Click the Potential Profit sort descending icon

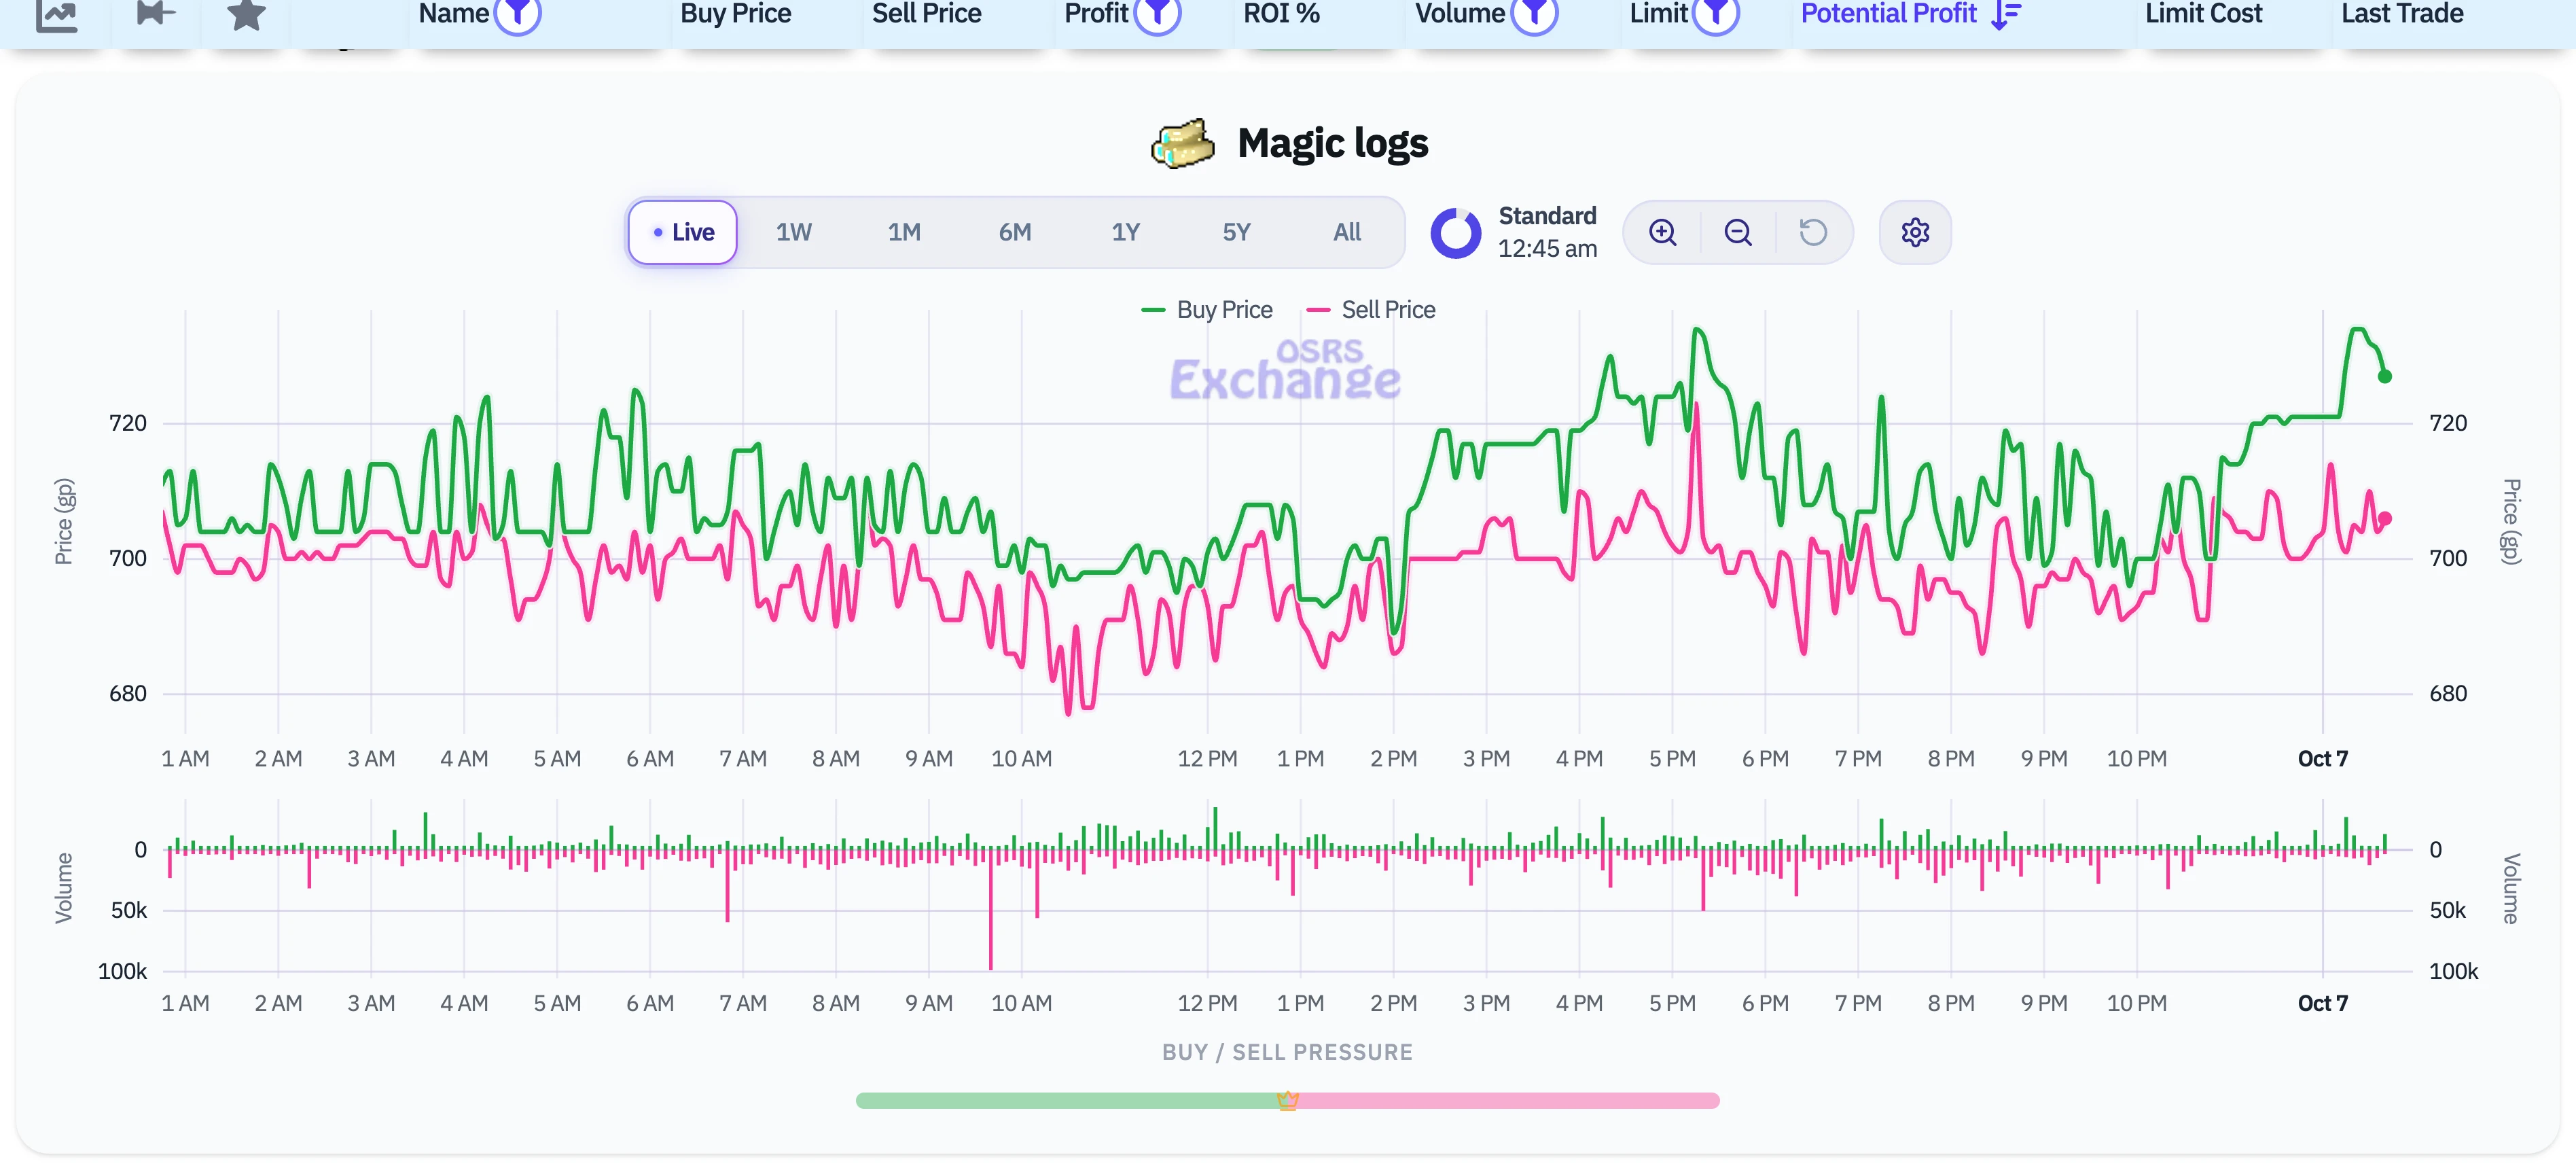pyautogui.click(x=2006, y=14)
